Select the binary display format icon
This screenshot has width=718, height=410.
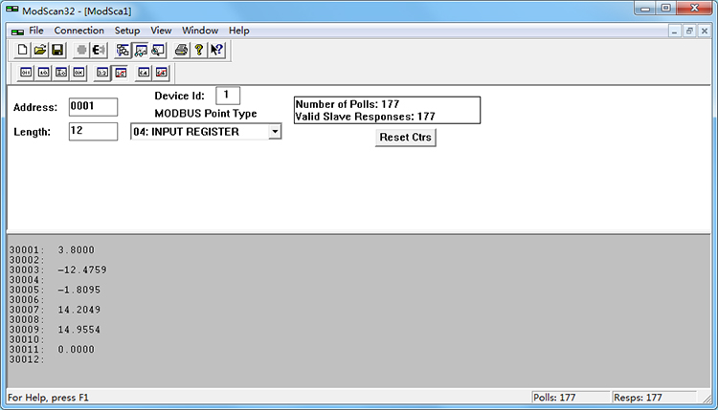point(26,73)
